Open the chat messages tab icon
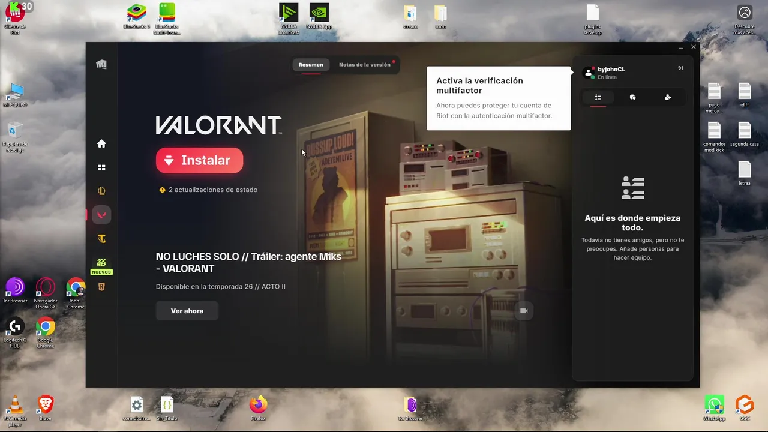 pyautogui.click(x=632, y=97)
